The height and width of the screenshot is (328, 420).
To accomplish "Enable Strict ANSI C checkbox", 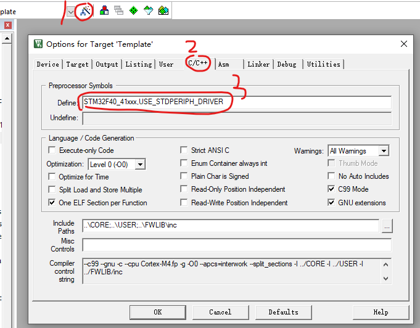I will (184, 150).
